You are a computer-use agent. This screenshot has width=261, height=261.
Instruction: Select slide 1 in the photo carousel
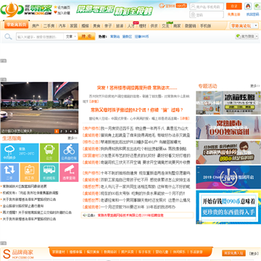click(x=57, y=131)
